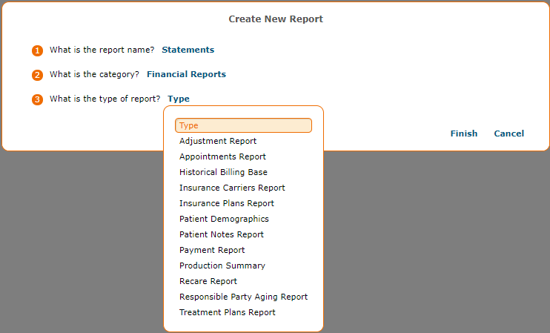Choose Adjustment Report from the list
This screenshot has width=550, height=333.
(218, 141)
